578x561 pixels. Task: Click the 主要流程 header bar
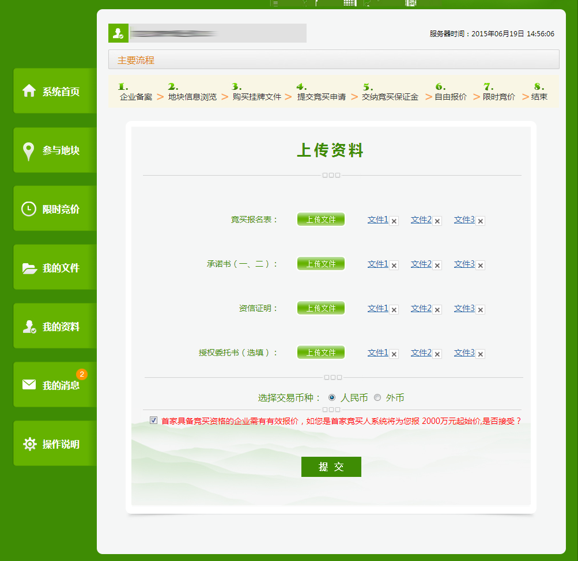pyautogui.click(x=334, y=60)
